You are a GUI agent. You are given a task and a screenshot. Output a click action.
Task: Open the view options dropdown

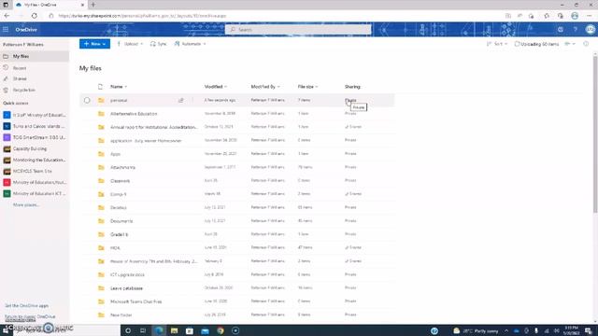click(570, 44)
